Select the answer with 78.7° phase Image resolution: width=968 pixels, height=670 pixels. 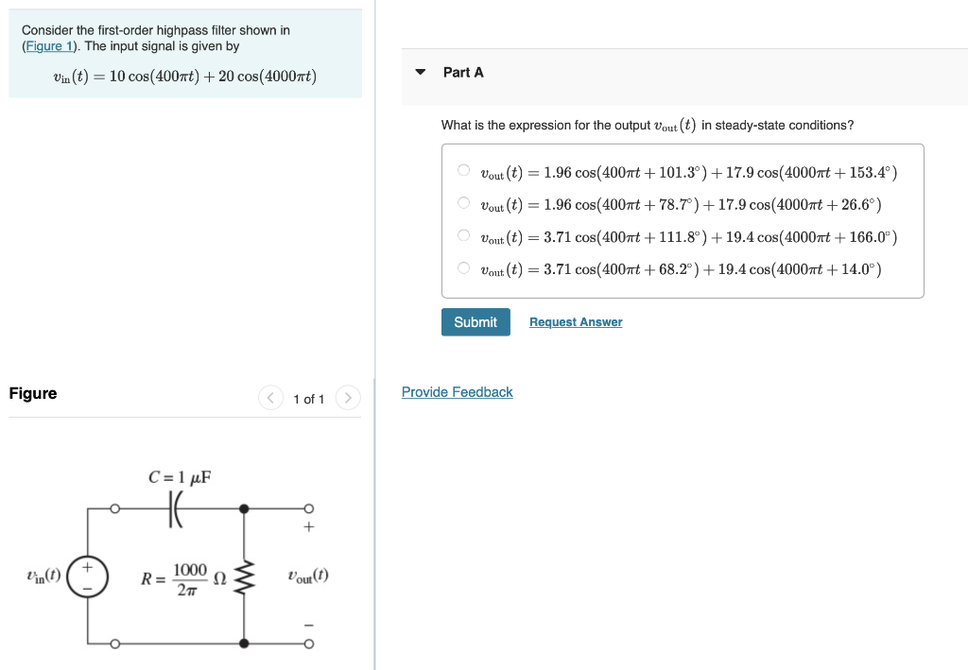pyautogui.click(x=464, y=202)
